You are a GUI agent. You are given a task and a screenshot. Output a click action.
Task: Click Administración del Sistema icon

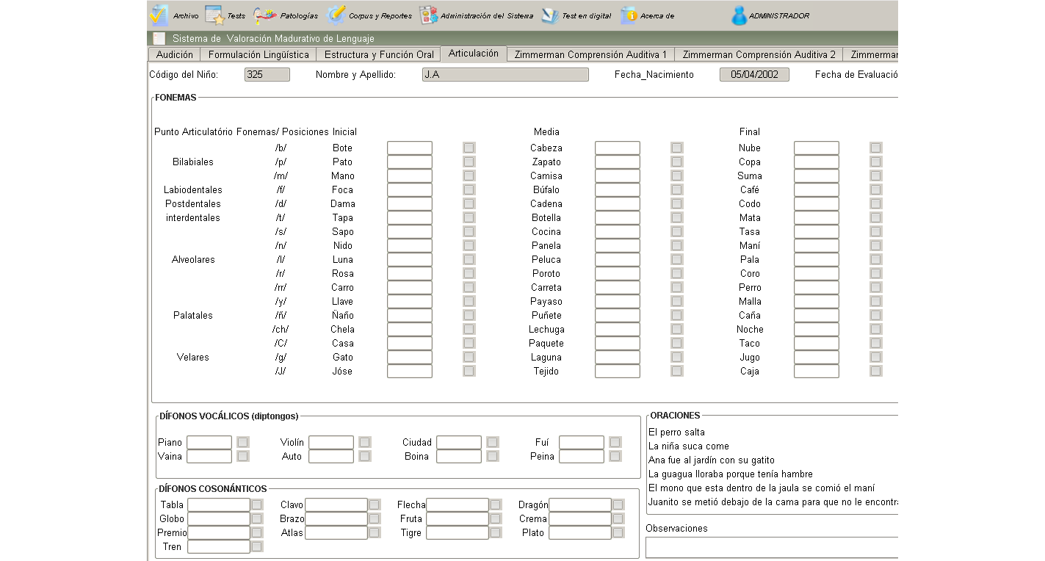(428, 15)
